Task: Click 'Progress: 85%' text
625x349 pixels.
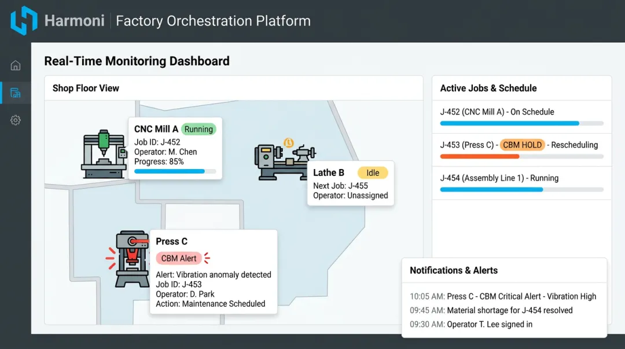Action: coord(159,161)
